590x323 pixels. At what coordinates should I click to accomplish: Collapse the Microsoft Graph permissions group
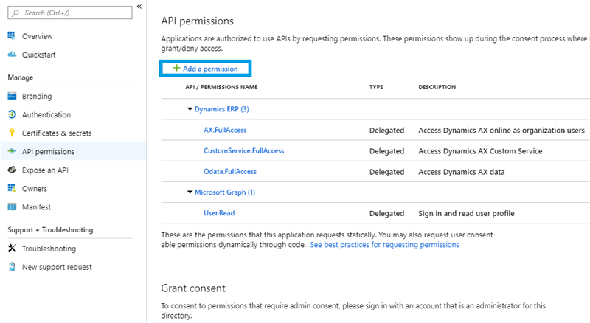[x=190, y=192]
